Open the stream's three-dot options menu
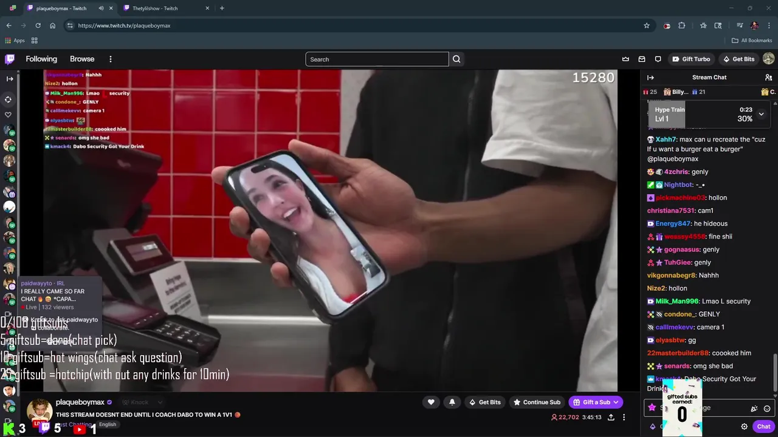 click(x=624, y=418)
